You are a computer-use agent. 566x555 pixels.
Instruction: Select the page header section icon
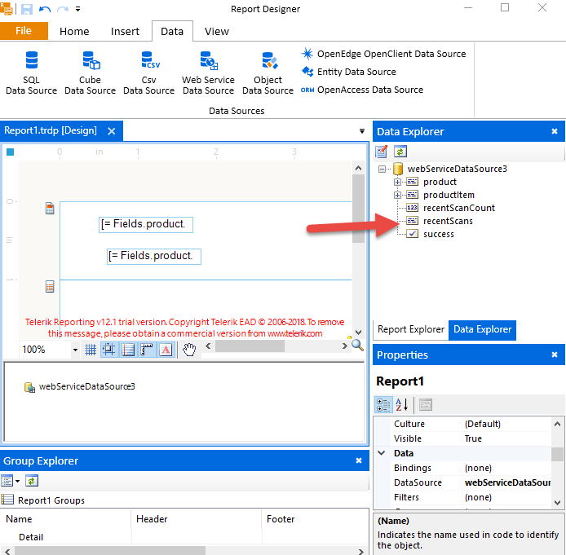[x=50, y=209]
